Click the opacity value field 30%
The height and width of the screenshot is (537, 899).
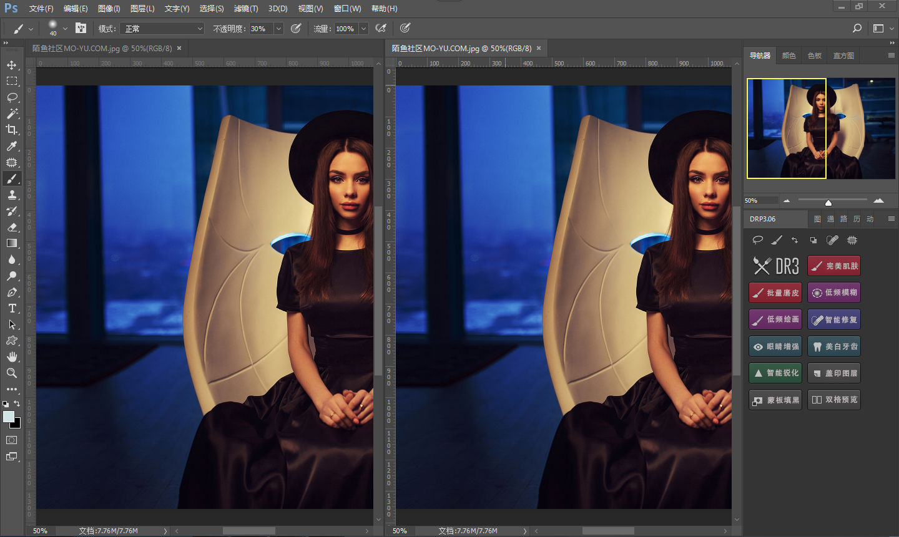coord(261,29)
